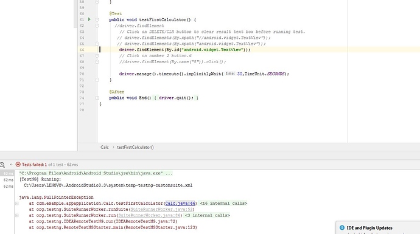Select the first 62 ms test tree row

7,174
